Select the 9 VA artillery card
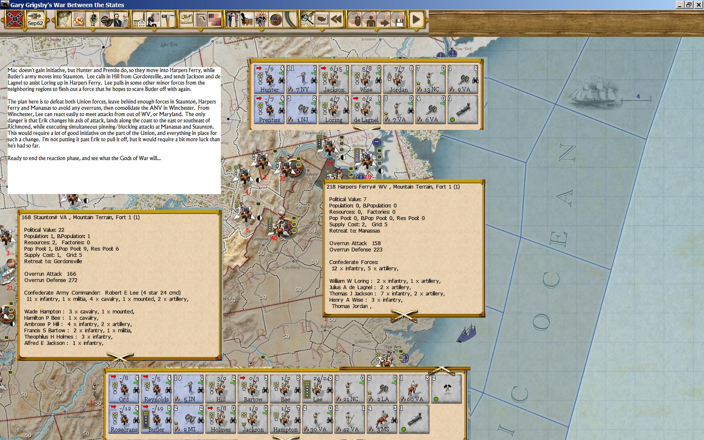This screenshot has width=704, height=440. coord(463,79)
